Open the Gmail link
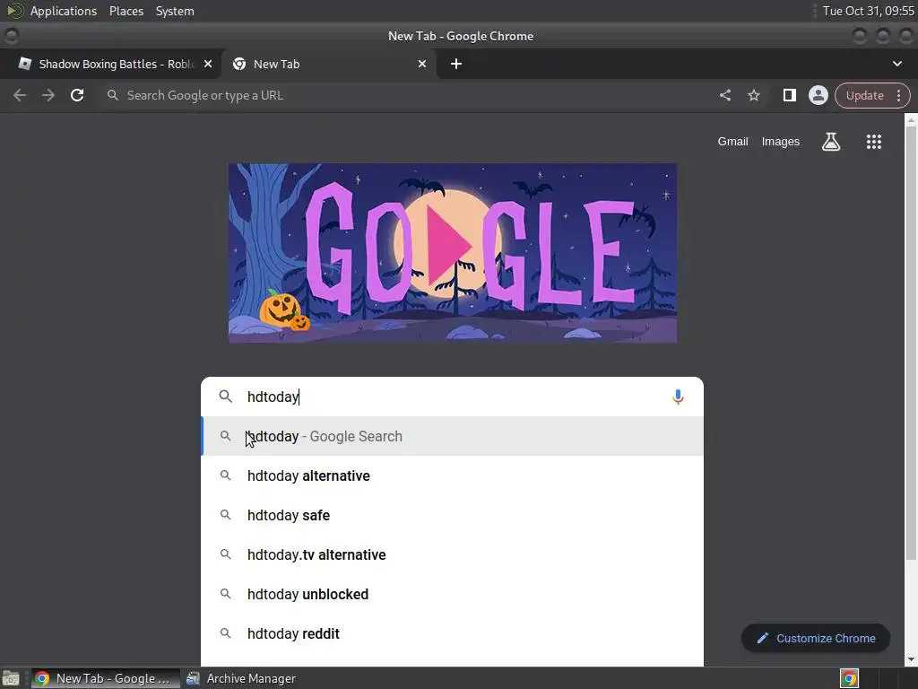Image resolution: width=918 pixels, height=689 pixels. click(732, 142)
